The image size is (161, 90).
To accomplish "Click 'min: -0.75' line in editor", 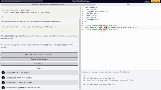I will (x=92, y=17).
